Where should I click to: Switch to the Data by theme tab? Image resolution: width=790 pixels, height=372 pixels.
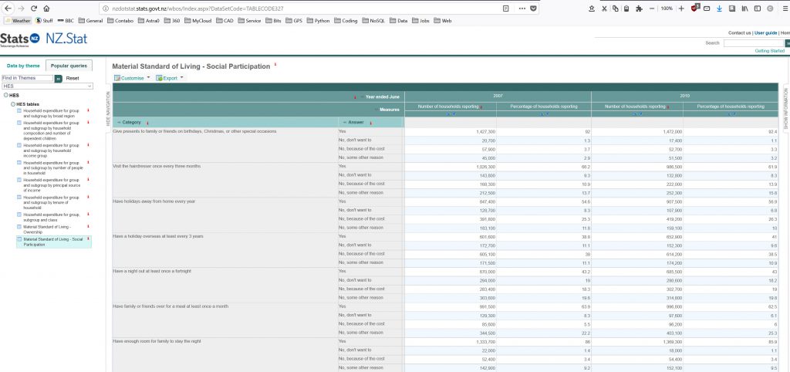pyautogui.click(x=23, y=66)
